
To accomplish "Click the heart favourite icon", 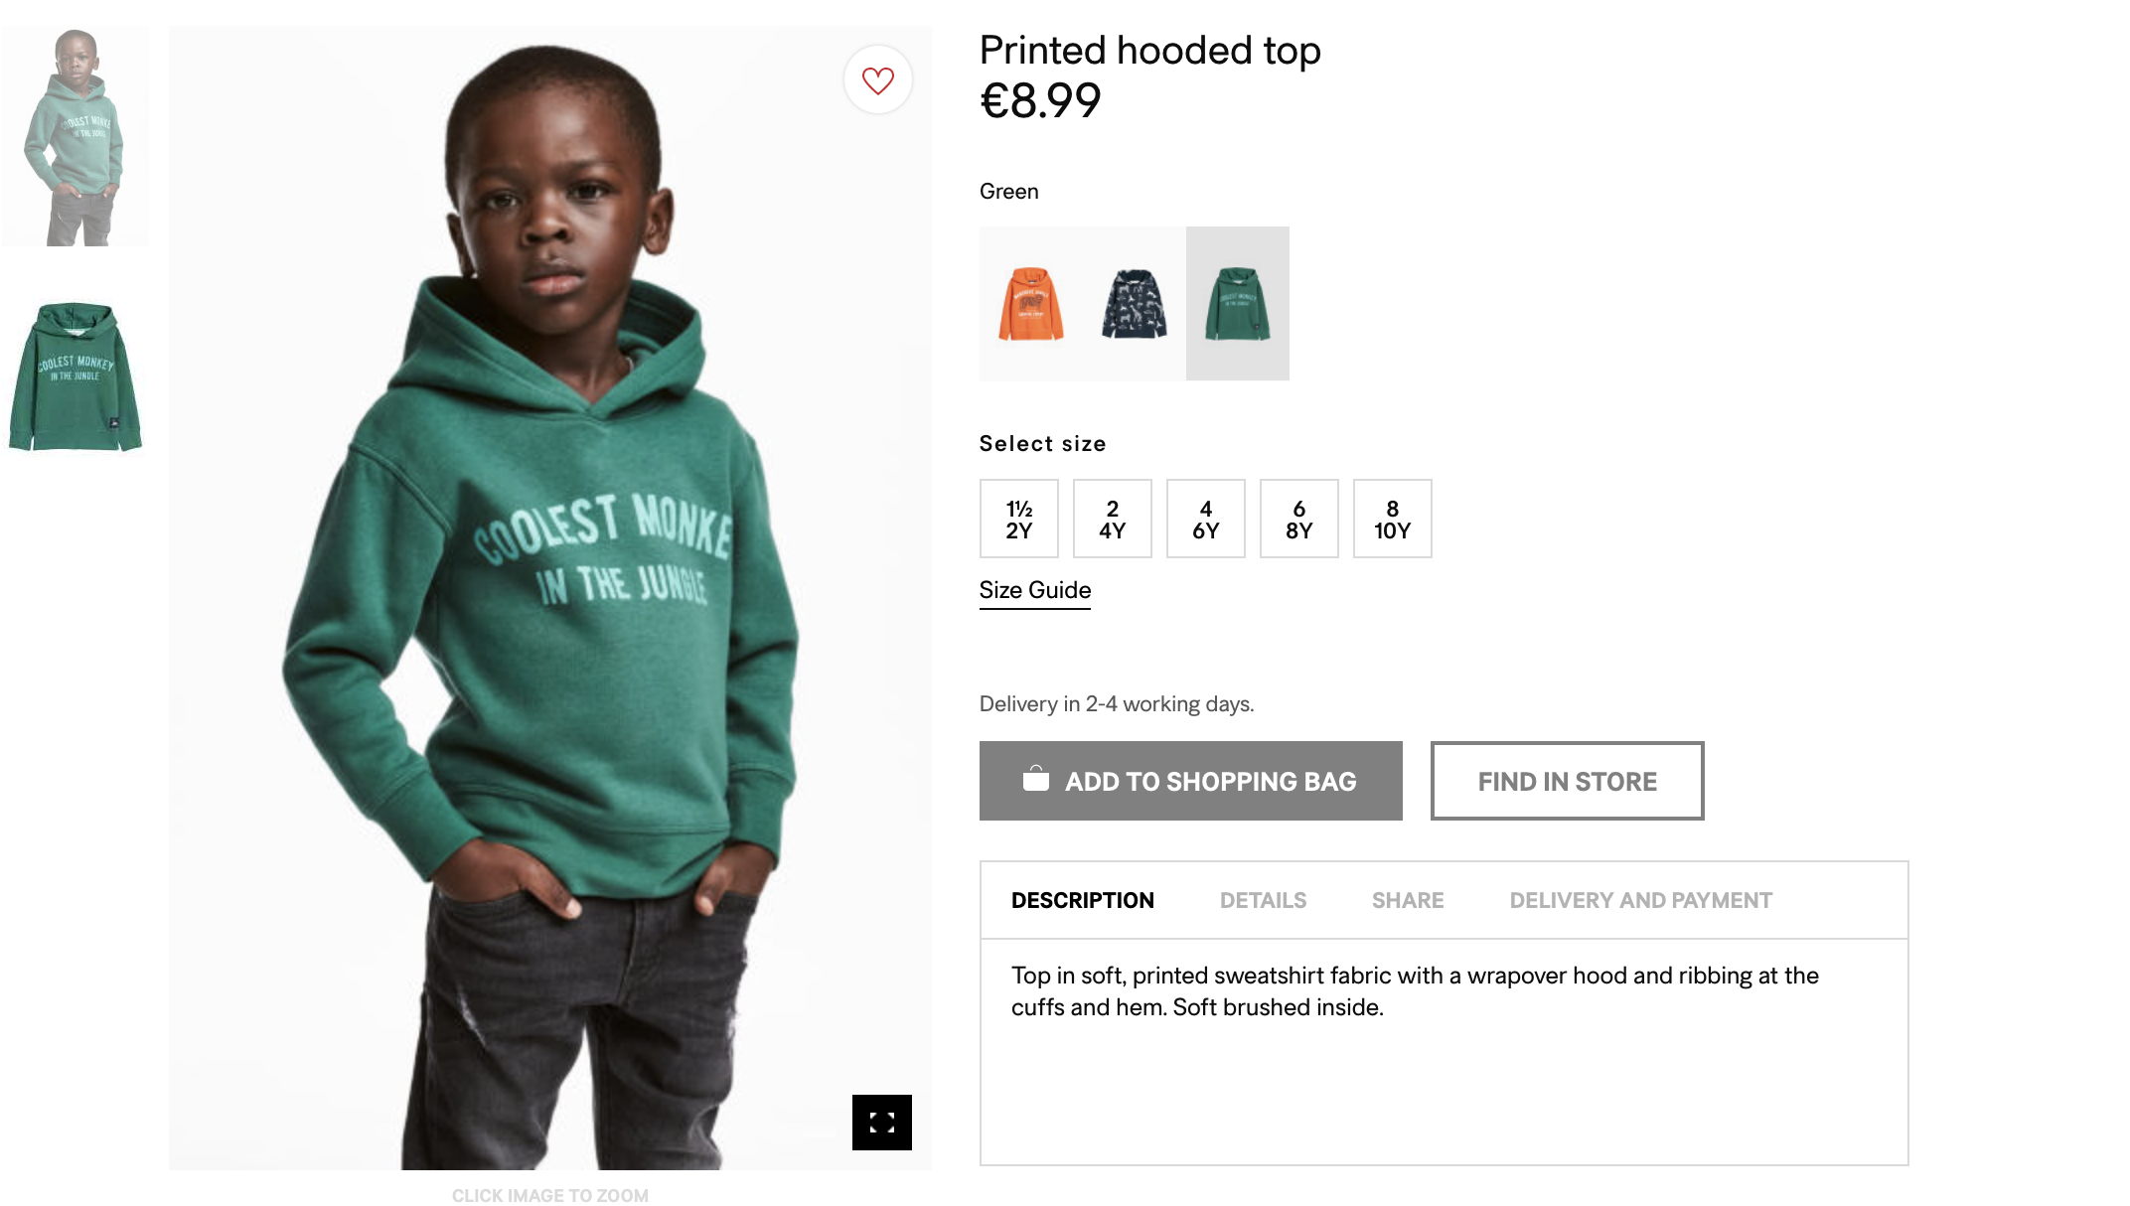I will [x=877, y=79].
